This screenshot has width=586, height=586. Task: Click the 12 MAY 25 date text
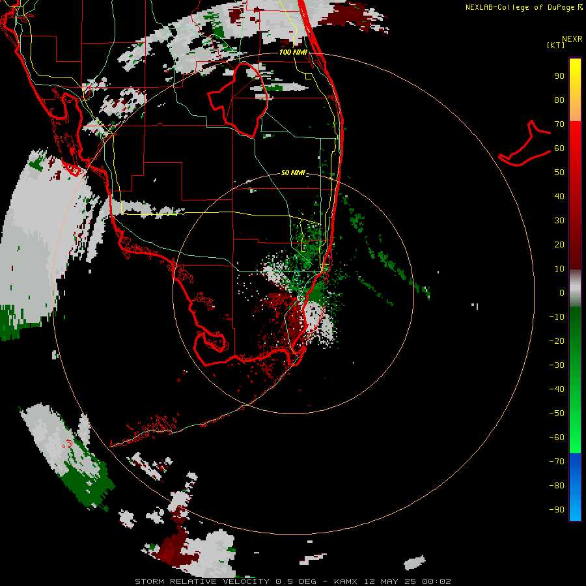pyautogui.click(x=390, y=581)
